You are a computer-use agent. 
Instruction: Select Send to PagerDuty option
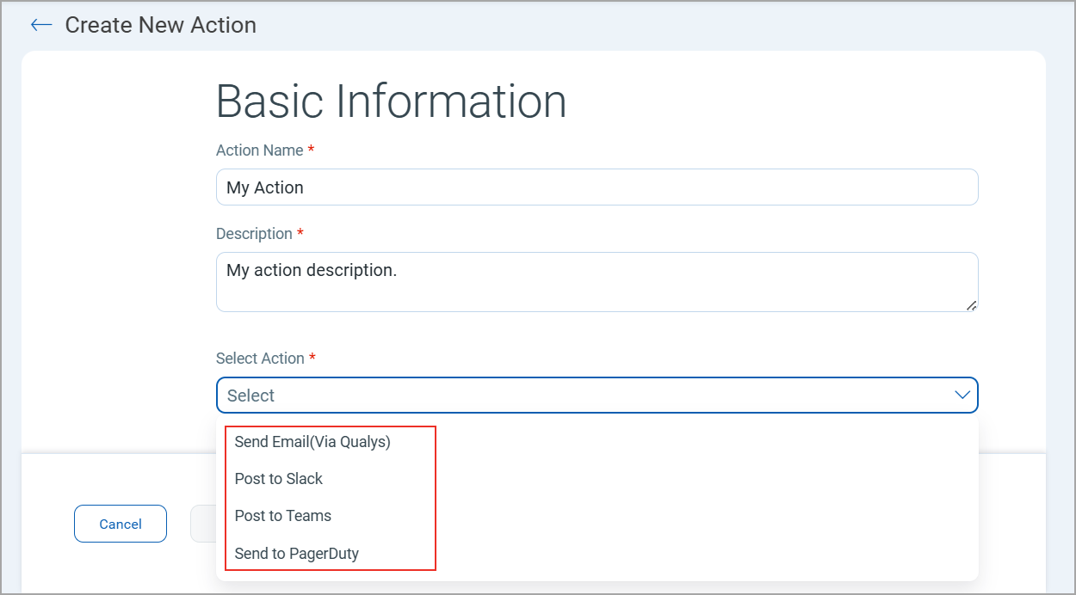297,554
